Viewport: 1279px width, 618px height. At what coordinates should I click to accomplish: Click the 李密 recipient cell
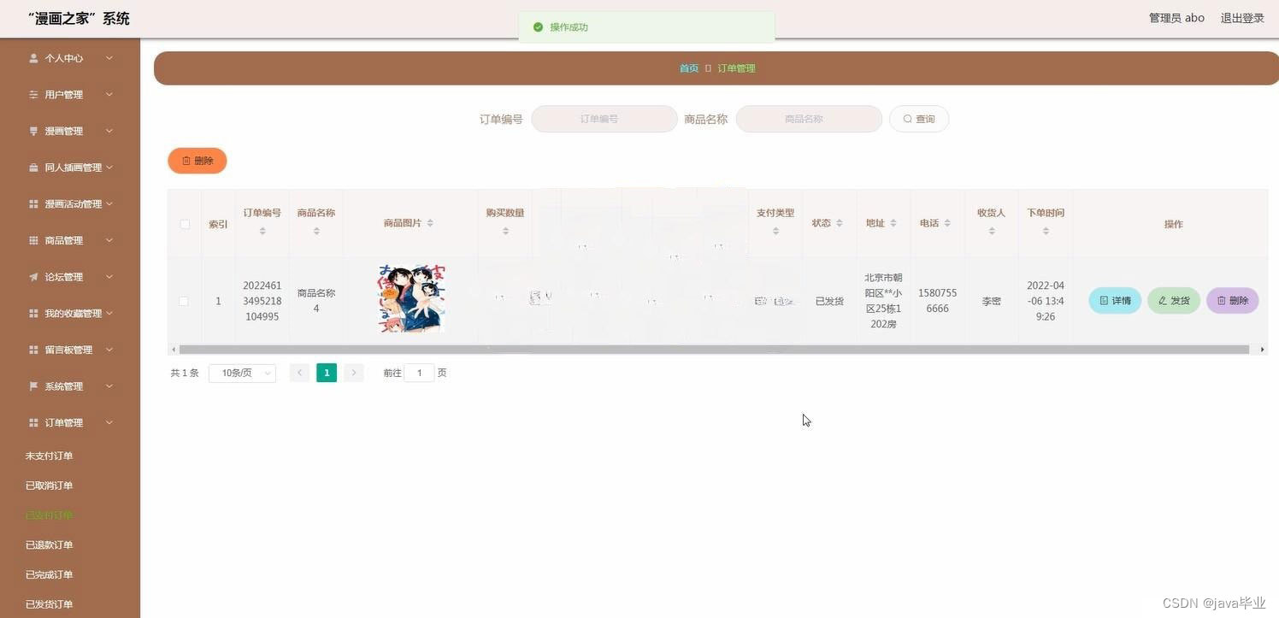[x=992, y=301]
